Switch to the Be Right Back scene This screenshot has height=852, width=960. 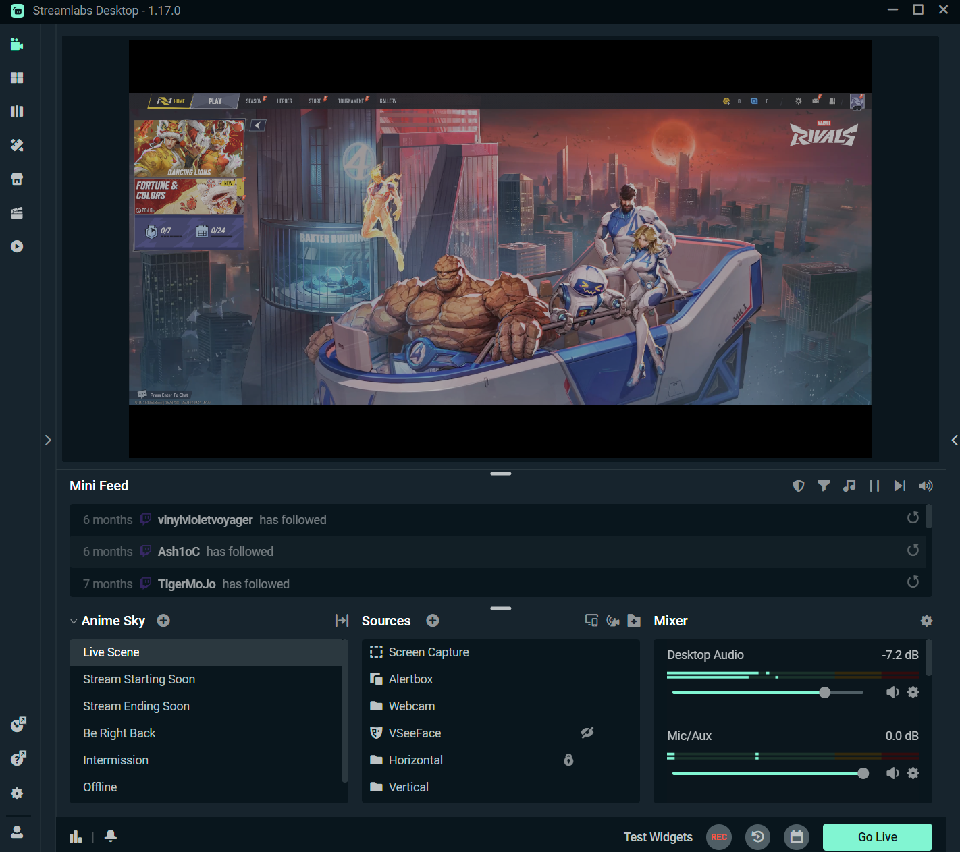pos(119,733)
